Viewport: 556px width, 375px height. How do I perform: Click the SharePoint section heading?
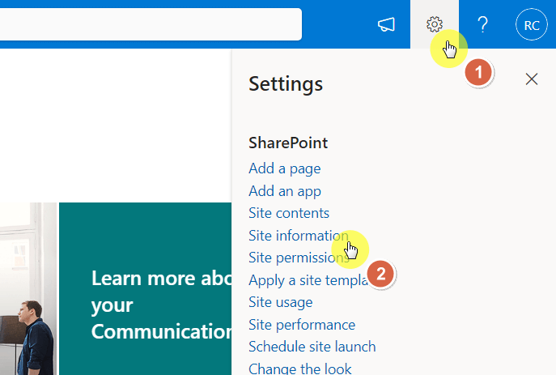coord(288,143)
